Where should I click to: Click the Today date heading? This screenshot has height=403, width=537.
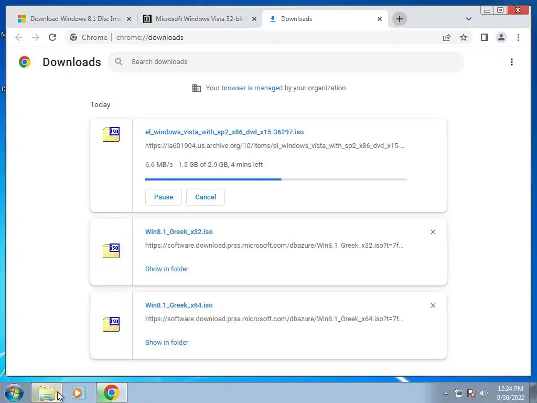(100, 104)
